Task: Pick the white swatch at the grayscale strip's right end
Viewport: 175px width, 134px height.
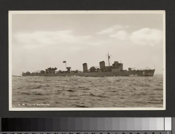Action: (168, 124)
